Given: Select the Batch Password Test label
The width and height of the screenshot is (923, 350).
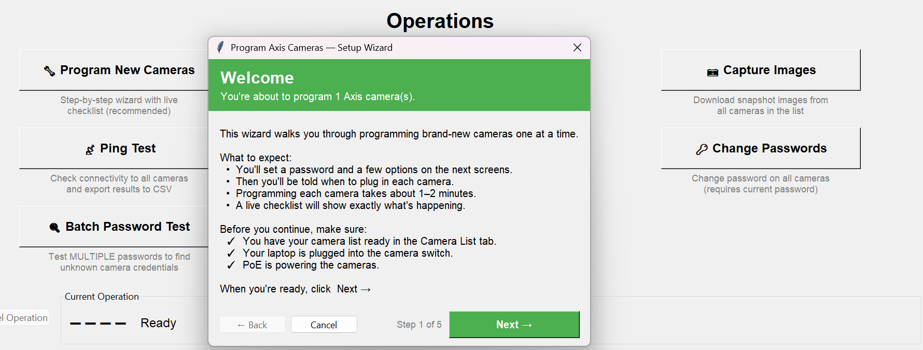Looking at the screenshot, I should [x=128, y=227].
